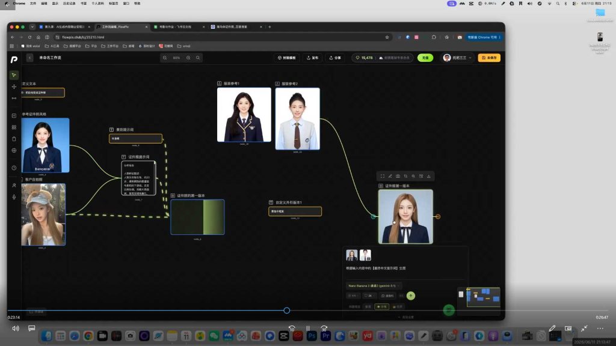616x346 pixels.
Task: Click the save icon in node toolbar
Action: tap(420, 176)
